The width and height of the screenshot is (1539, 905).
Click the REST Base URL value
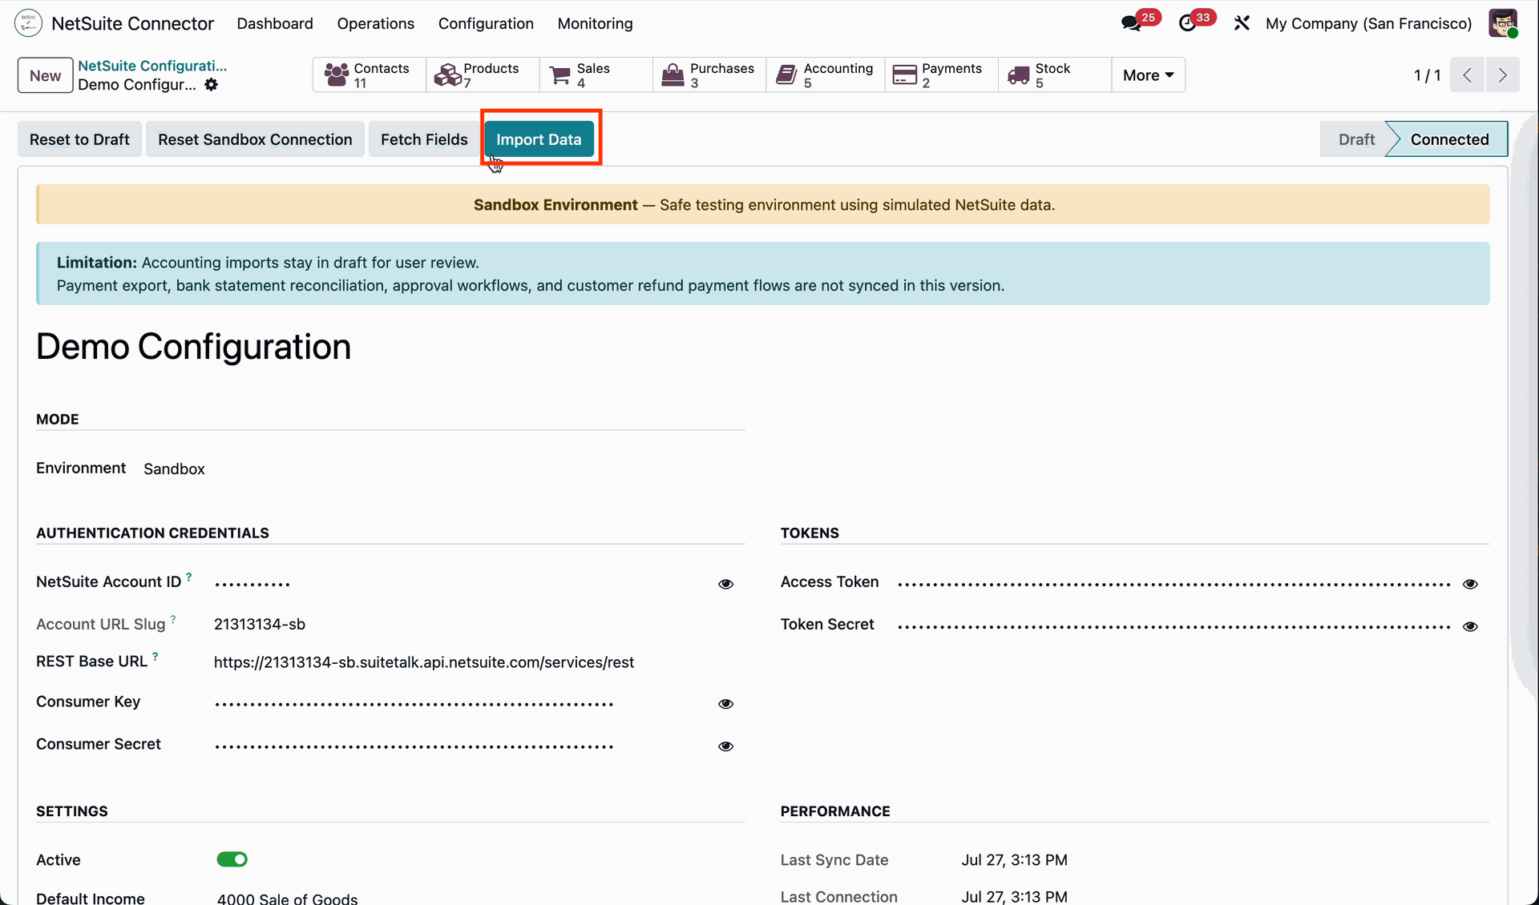[424, 662]
